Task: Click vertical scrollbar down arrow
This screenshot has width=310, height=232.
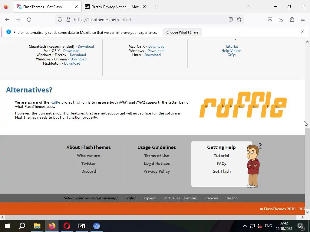Action: [307, 212]
